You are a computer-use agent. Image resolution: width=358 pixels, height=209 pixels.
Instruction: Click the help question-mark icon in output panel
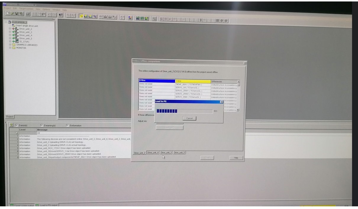(x=11, y=125)
